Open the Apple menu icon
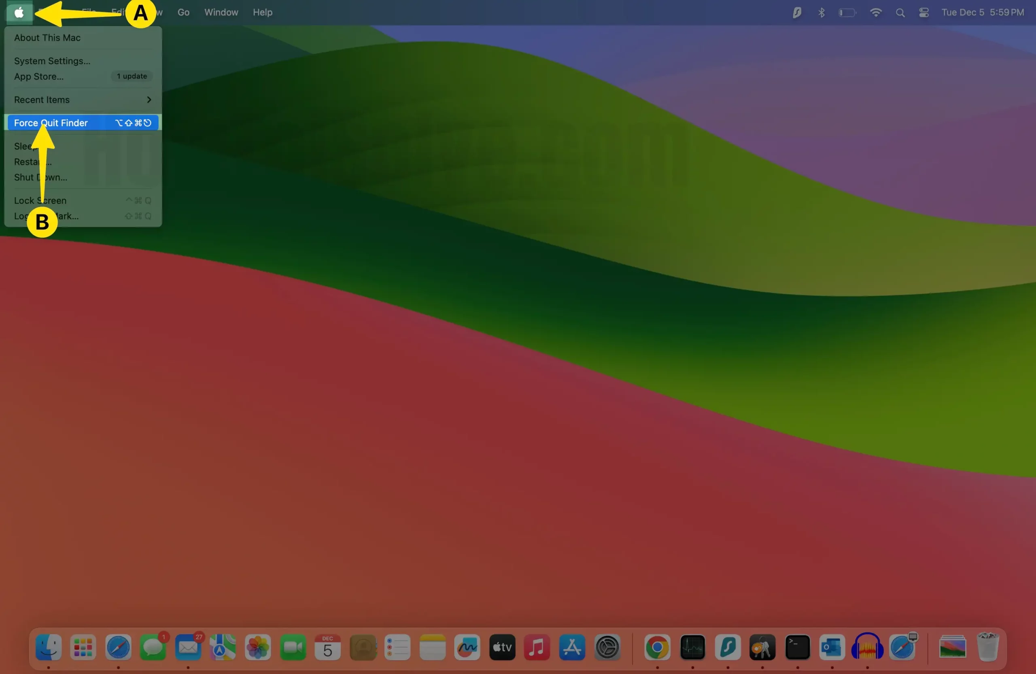 19,13
